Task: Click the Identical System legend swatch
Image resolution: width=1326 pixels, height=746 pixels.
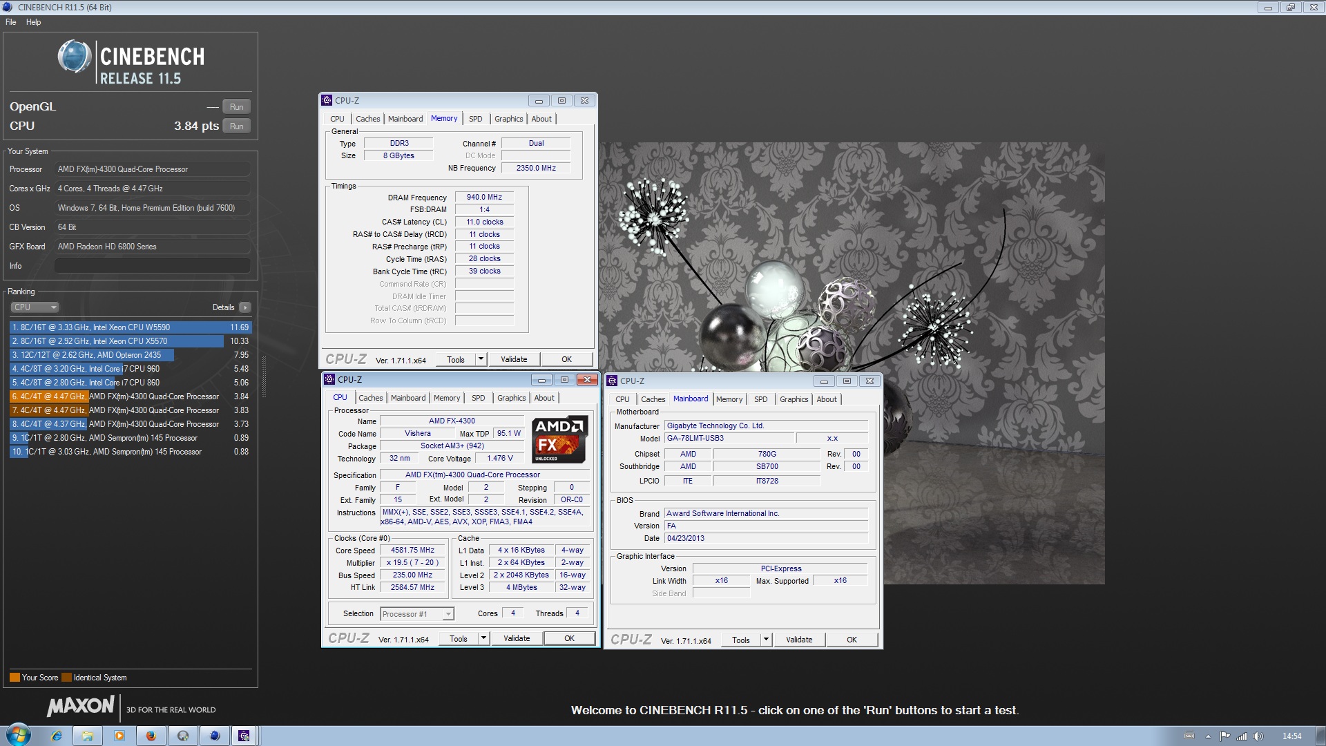Action: (66, 678)
